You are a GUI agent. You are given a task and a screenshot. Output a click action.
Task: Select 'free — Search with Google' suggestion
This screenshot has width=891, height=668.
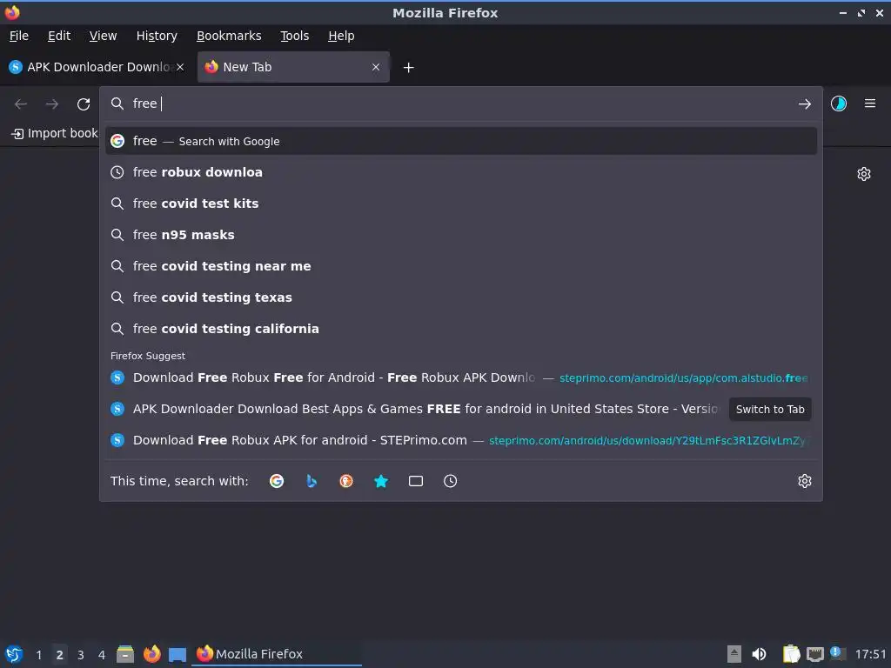(461, 141)
